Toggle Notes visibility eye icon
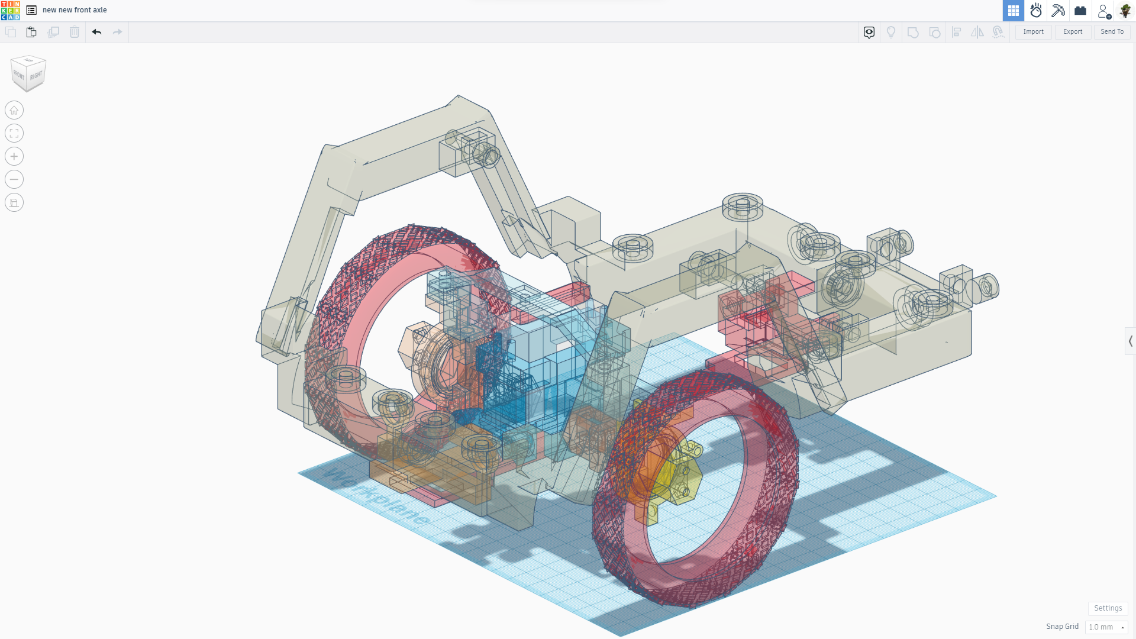The width and height of the screenshot is (1136, 639). [869, 32]
